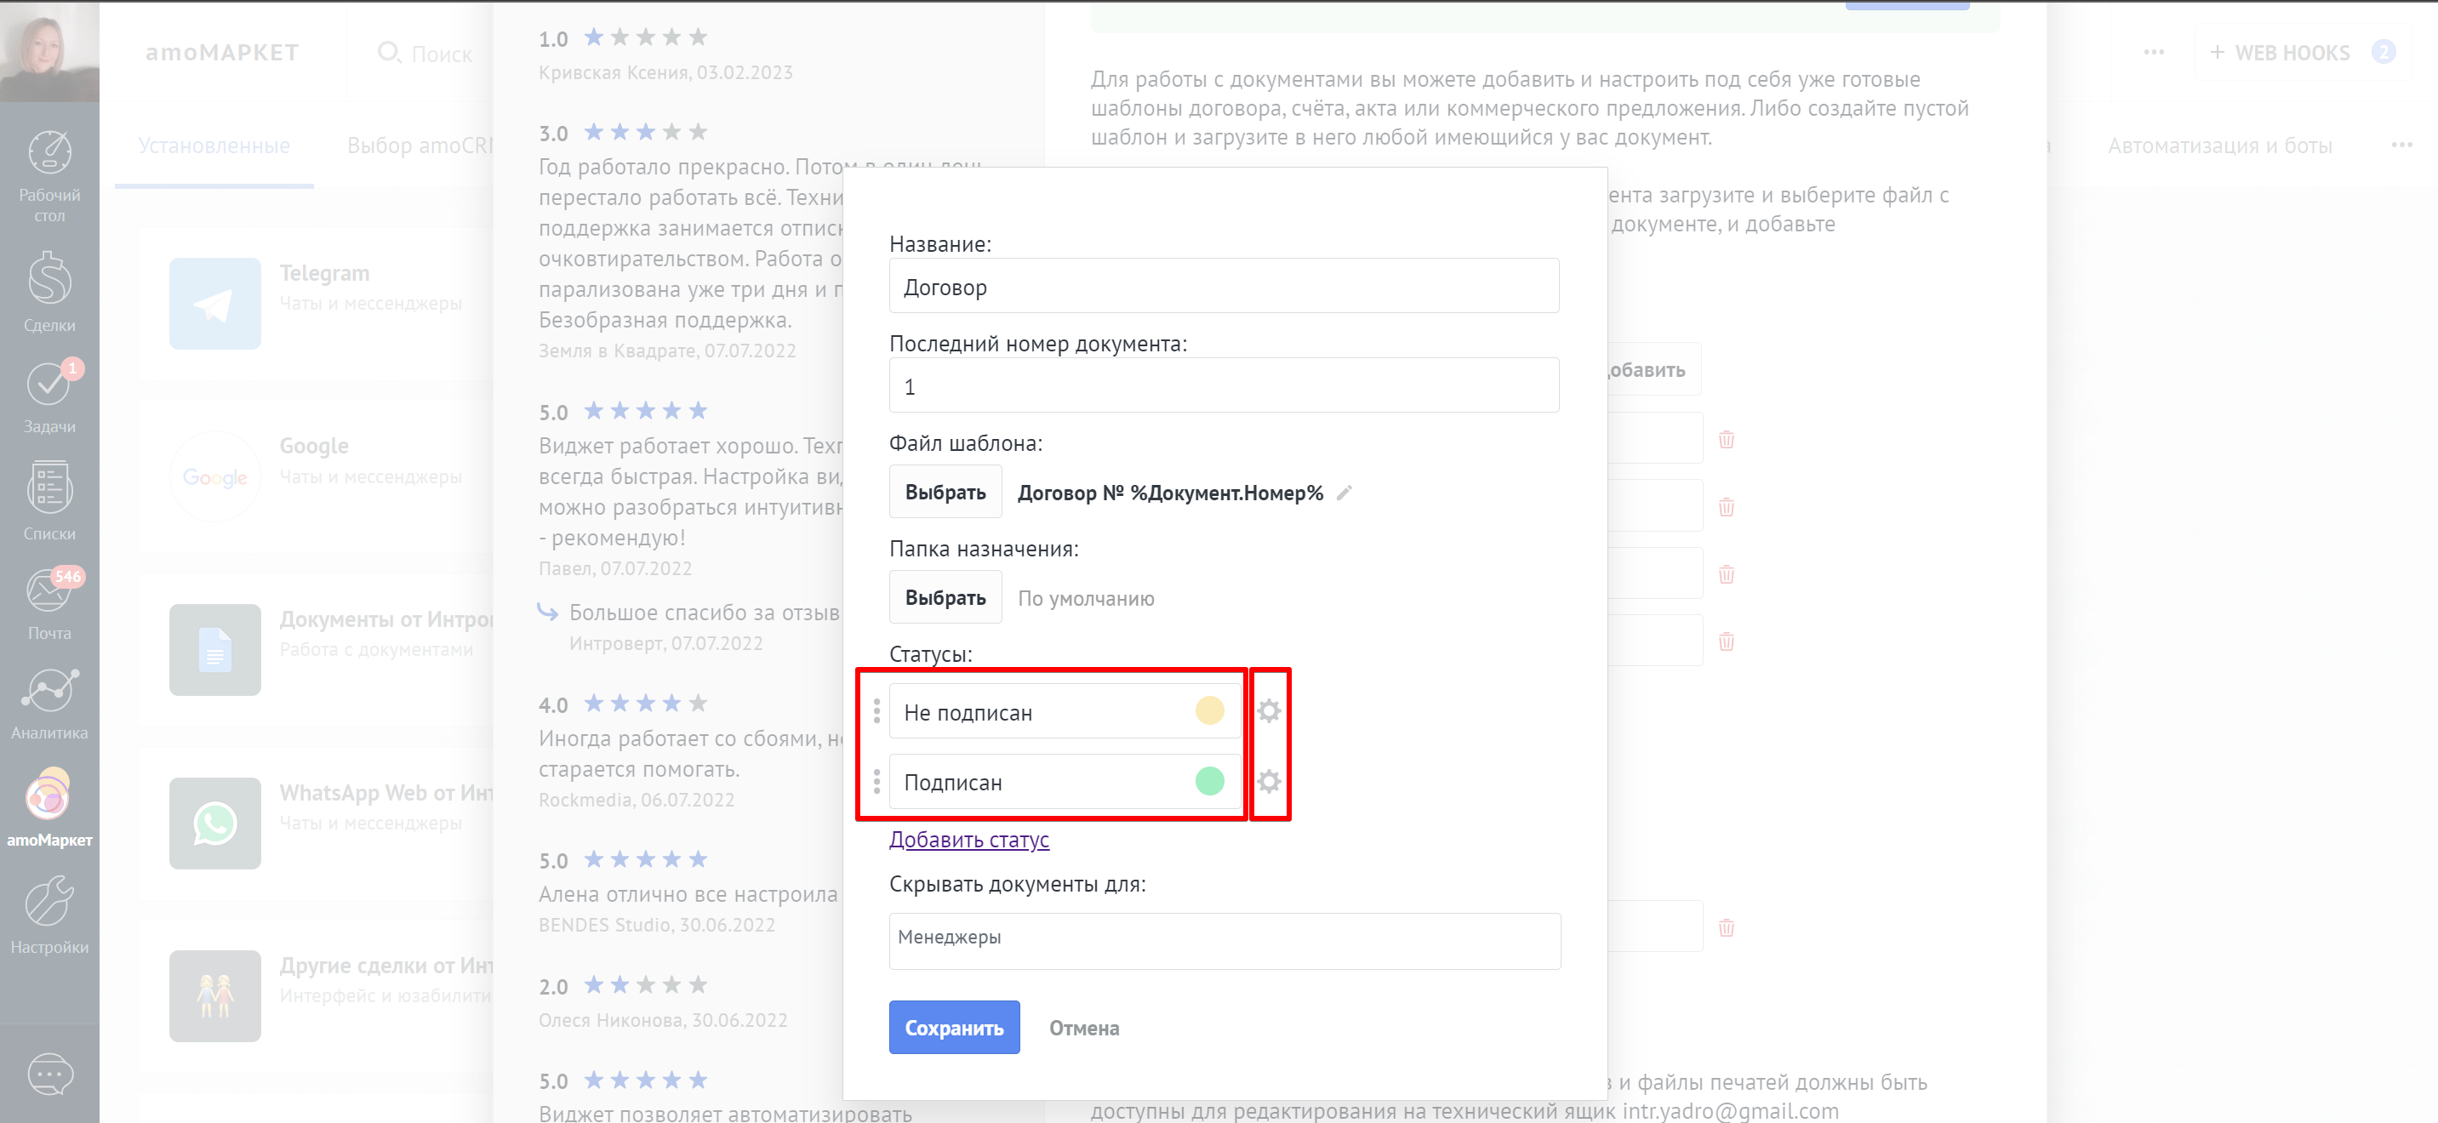Switch to the Автоматизация и боты tab
2438x1123 pixels.
coord(2218,145)
